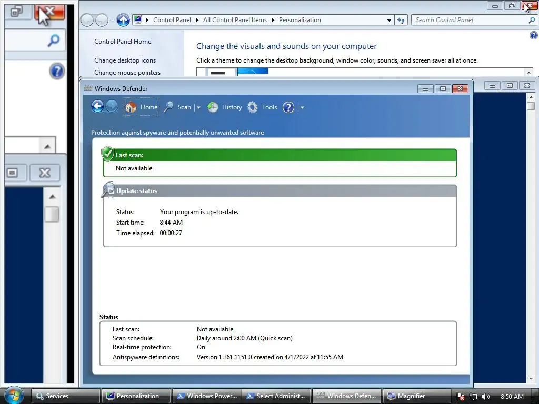Click the magnified search icon in Magnifier pane
Viewport: 539px width, 404px height.
(x=53, y=41)
